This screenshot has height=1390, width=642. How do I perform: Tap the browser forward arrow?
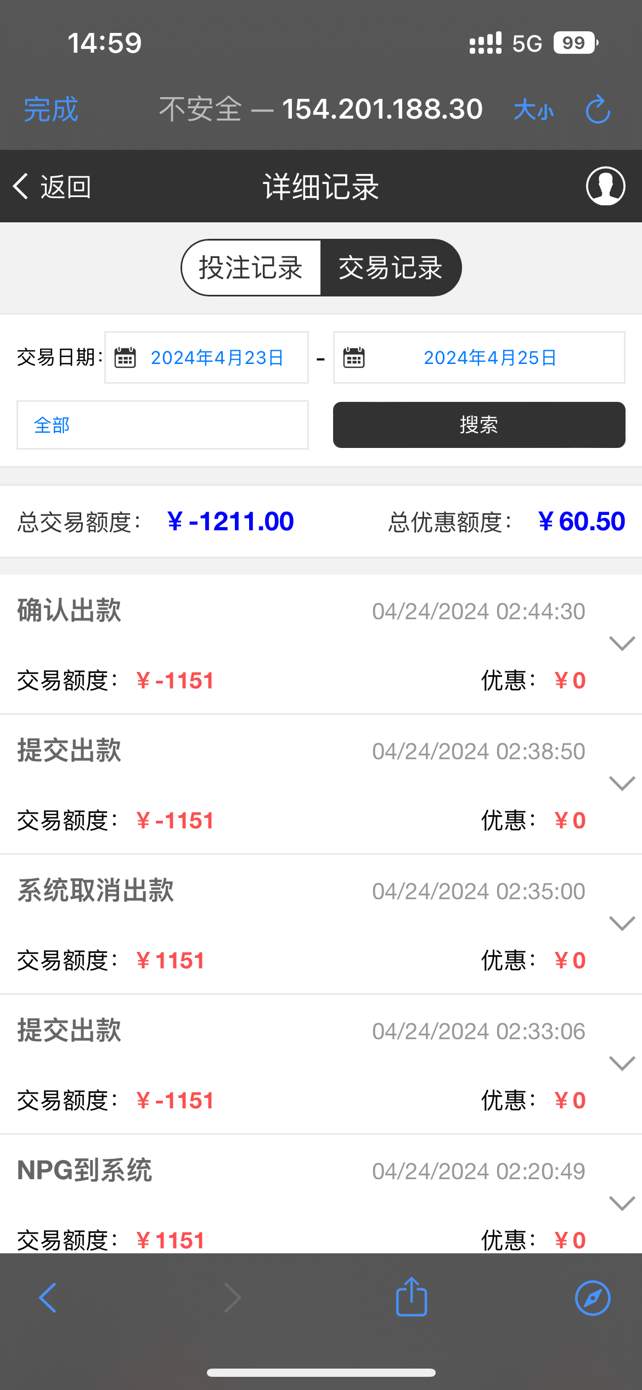tap(233, 1298)
